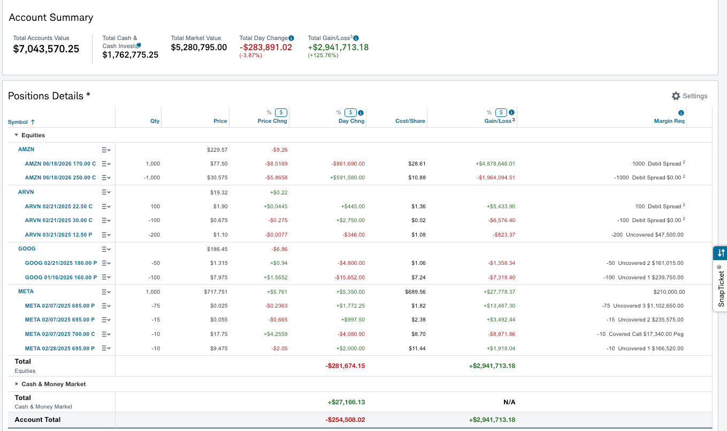This screenshot has height=431, width=727.
Task: Switch Day Chng column to percent view
Action: click(x=339, y=113)
